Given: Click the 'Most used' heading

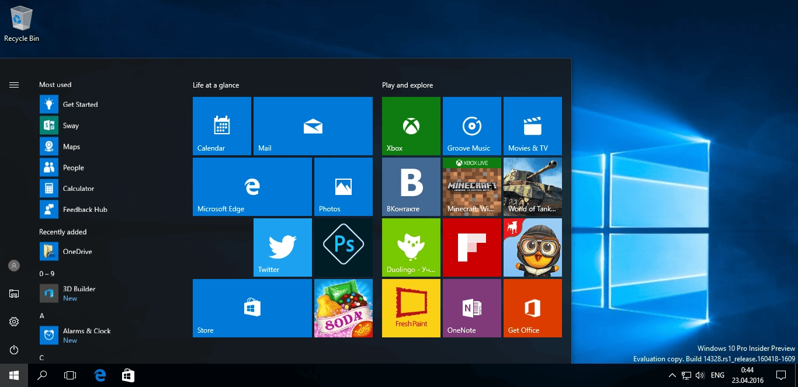Looking at the screenshot, I should (55, 85).
